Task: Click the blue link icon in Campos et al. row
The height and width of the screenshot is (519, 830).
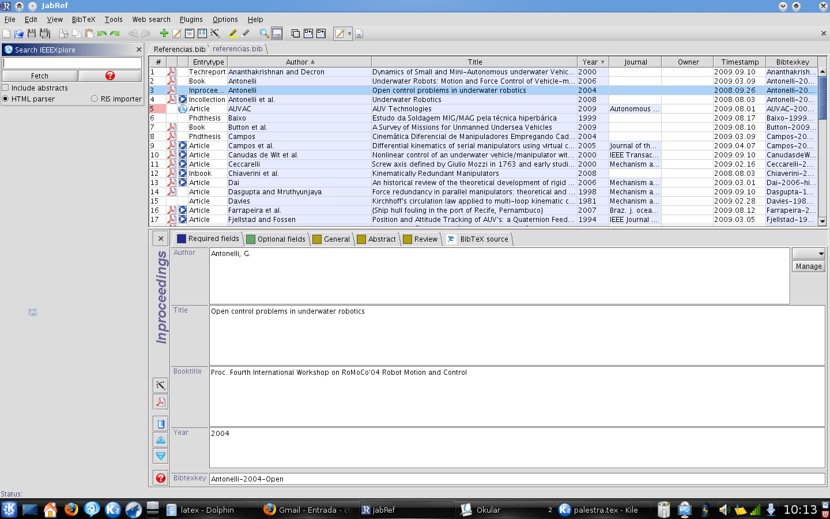Action: pos(183,146)
